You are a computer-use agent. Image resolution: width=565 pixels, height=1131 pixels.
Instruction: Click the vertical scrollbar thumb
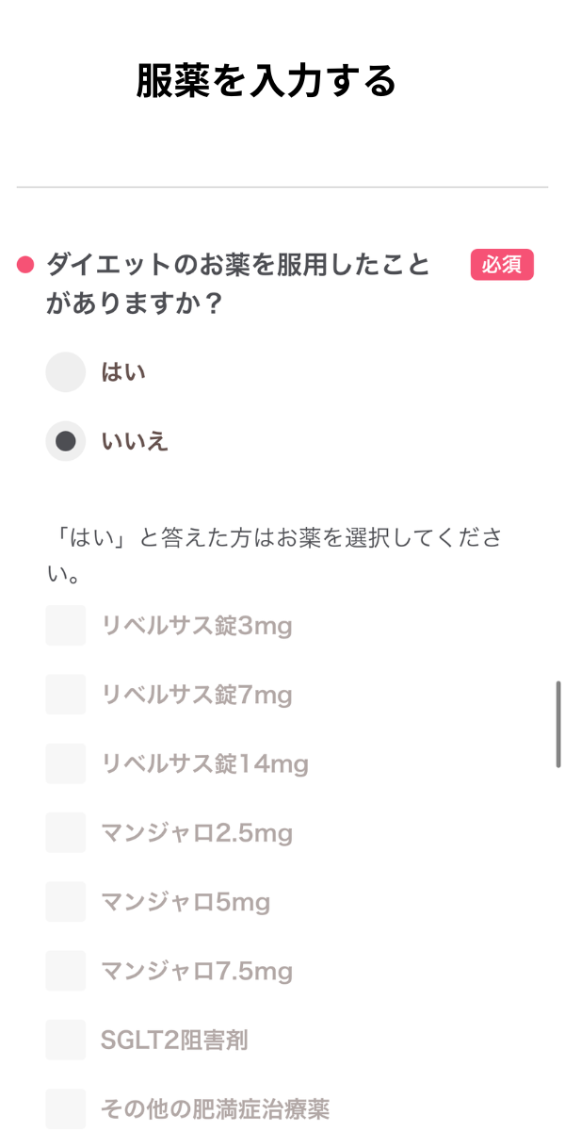[x=558, y=724]
